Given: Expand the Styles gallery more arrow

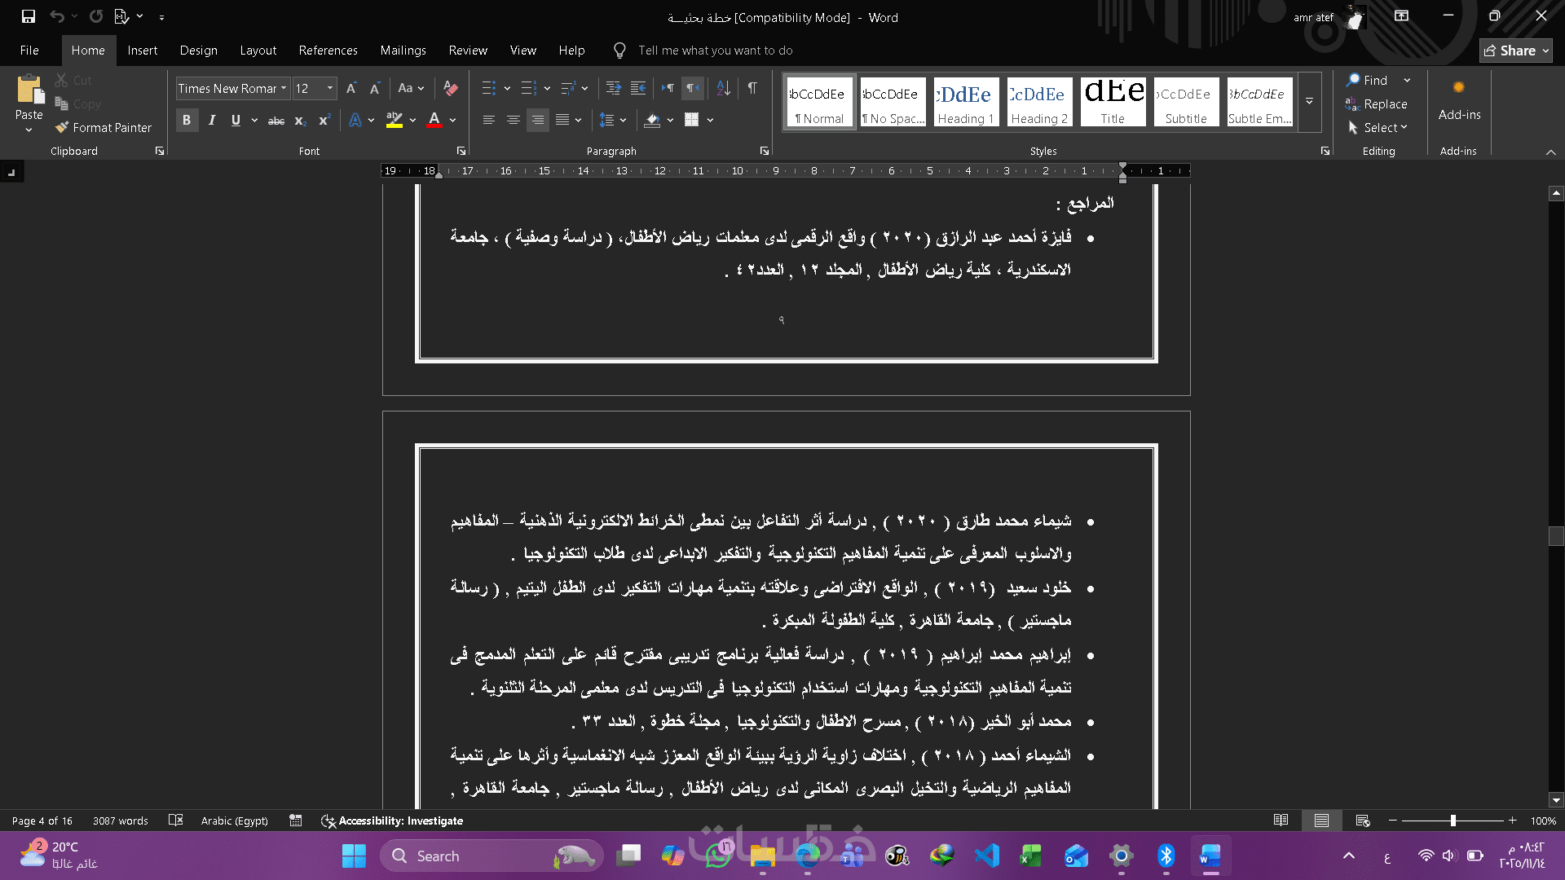Looking at the screenshot, I should click(1309, 101).
